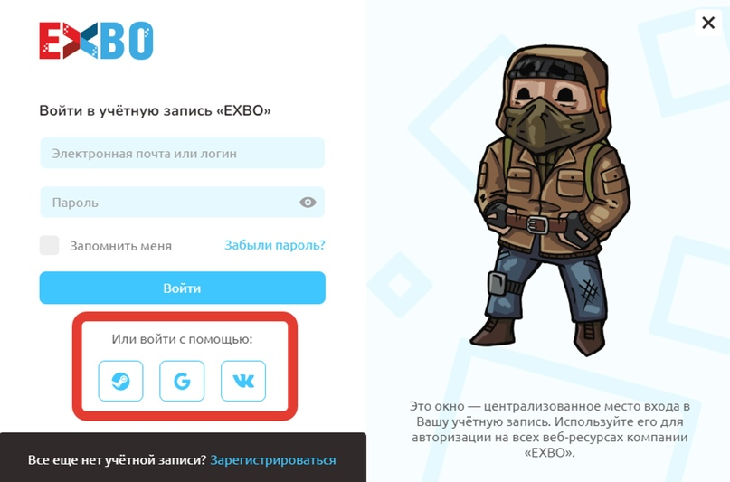Click the Или войти с помощью label
730x482 pixels.
click(x=182, y=339)
